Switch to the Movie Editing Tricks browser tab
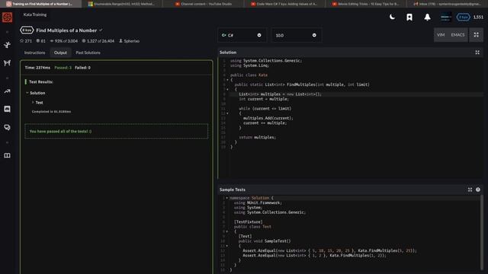 [x=366, y=4]
